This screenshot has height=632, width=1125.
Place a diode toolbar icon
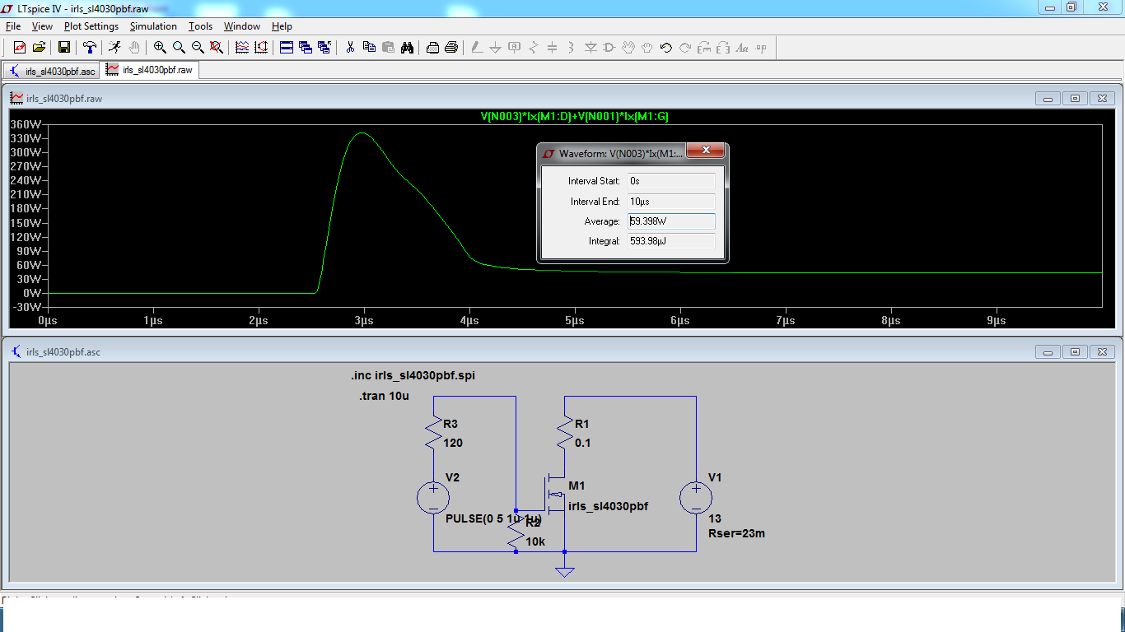(x=591, y=48)
